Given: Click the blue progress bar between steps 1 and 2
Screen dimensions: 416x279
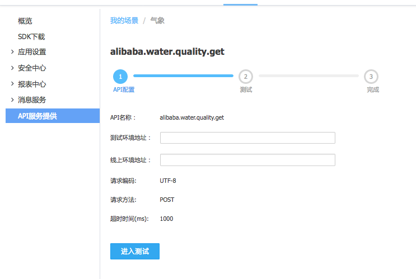Looking at the screenshot, I should [183, 75].
